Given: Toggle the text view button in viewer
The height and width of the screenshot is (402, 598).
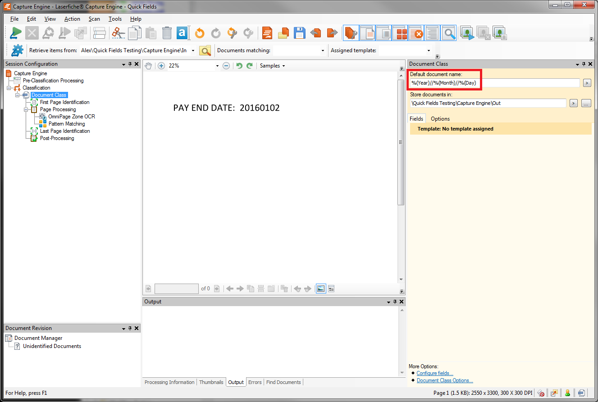Looking at the screenshot, I should pyautogui.click(x=331, y=289).
